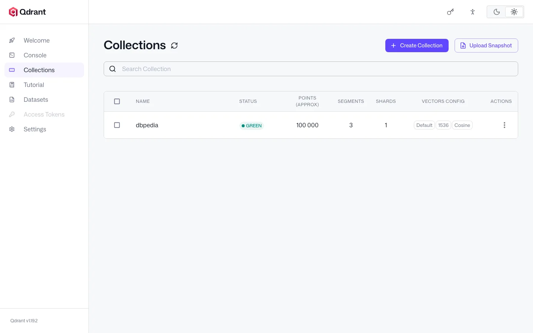Click the POINTS (APPROX) column header
The width and height of the screenshot is (533, 333).
click(307, 101)
